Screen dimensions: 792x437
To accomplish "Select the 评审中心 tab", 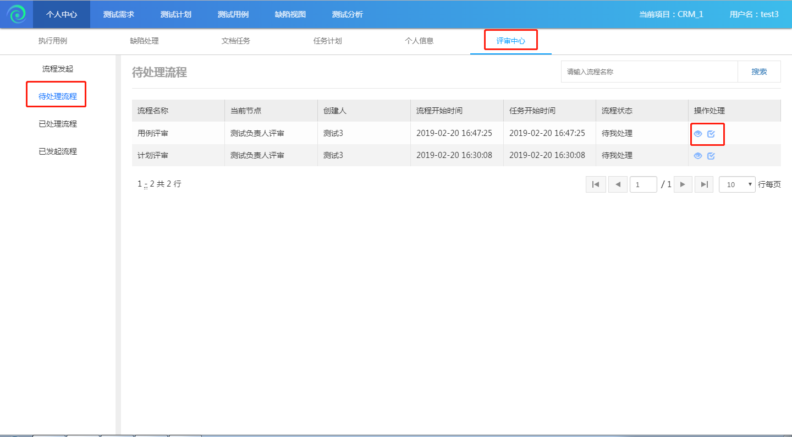I will click(x=510, y=41).
